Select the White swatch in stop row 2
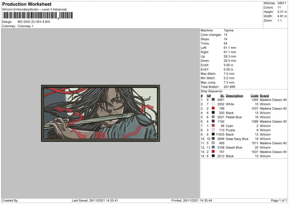The width and height of the screenshot is (289, 204). point(213,104)
